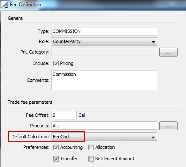
Task: Open the PnL Category browse button
Action: pos(168,52)
